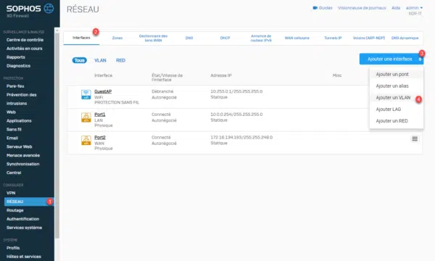
Task: Open Serveur Web in sidebar
Action: [20, 146]
